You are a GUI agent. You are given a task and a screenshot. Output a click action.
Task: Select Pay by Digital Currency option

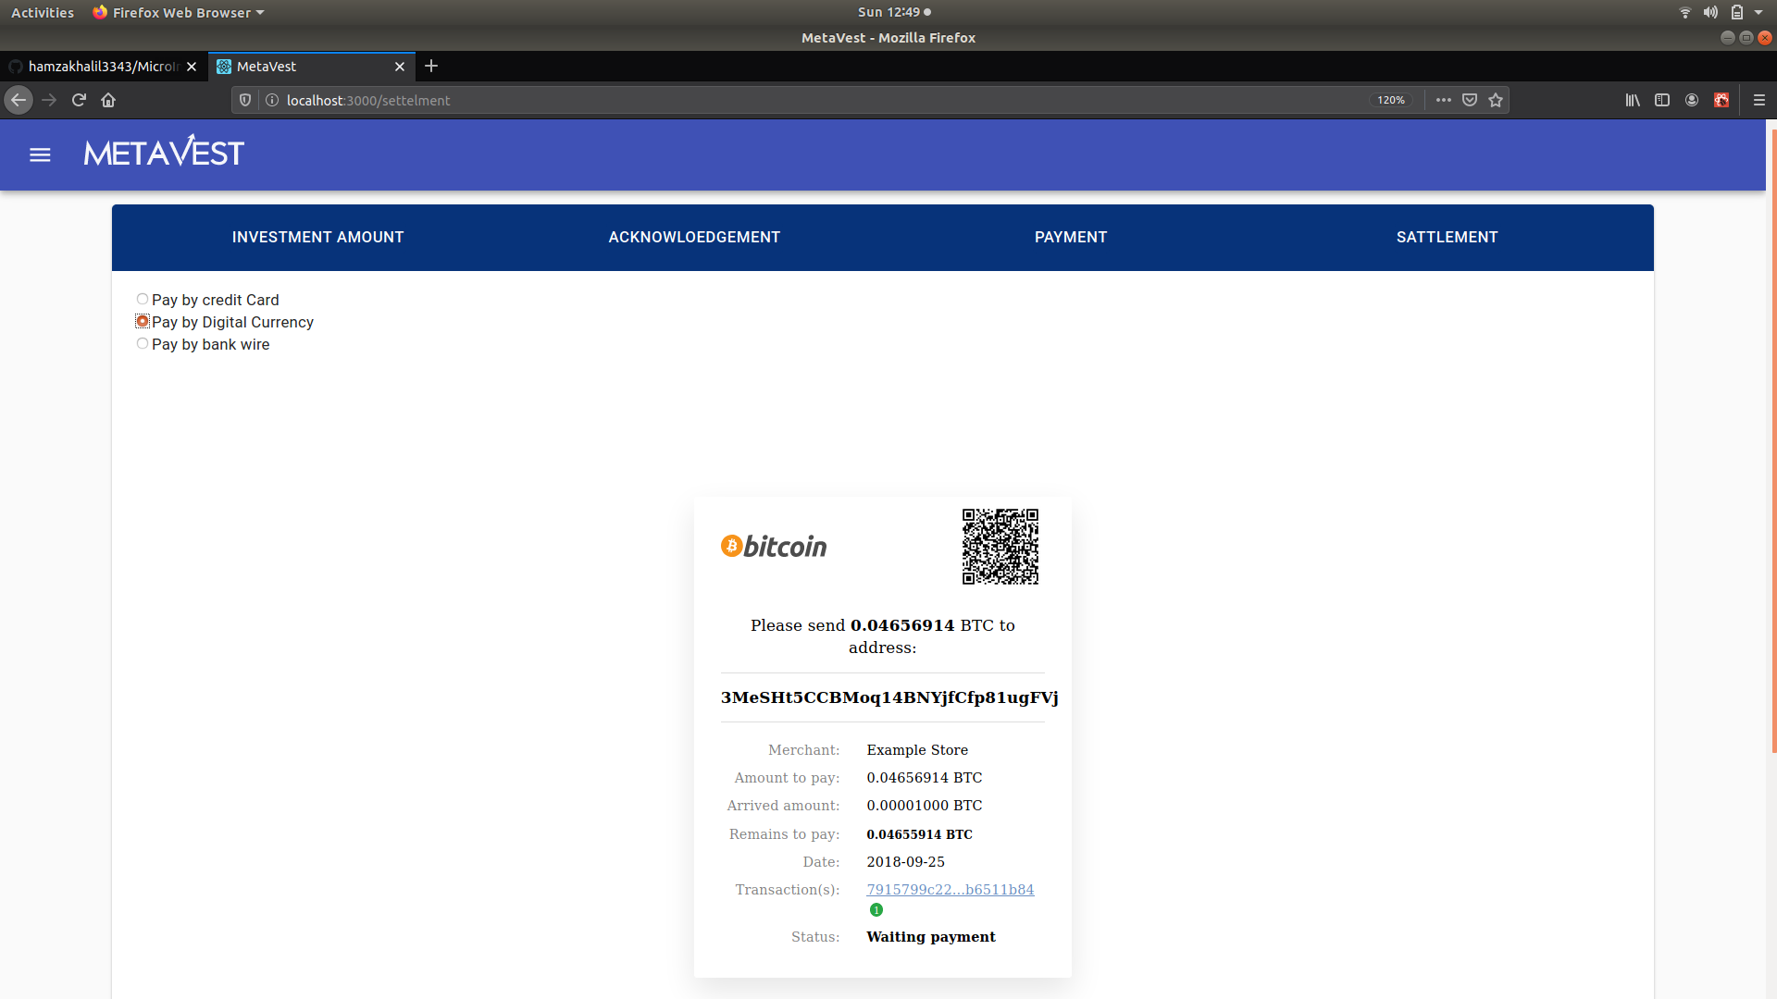tap(143, 322)
